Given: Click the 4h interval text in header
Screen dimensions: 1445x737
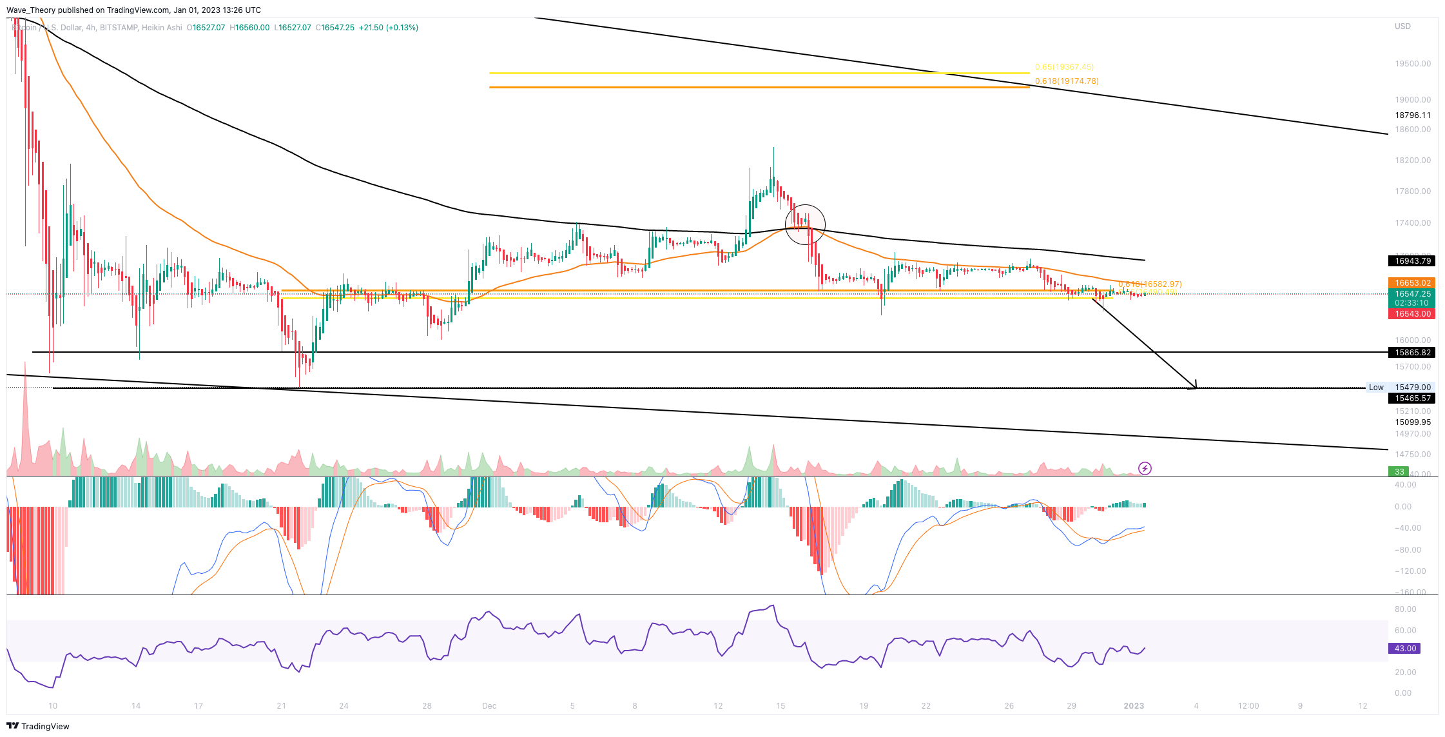Looking at the screenshot, I should coord(91,28).
